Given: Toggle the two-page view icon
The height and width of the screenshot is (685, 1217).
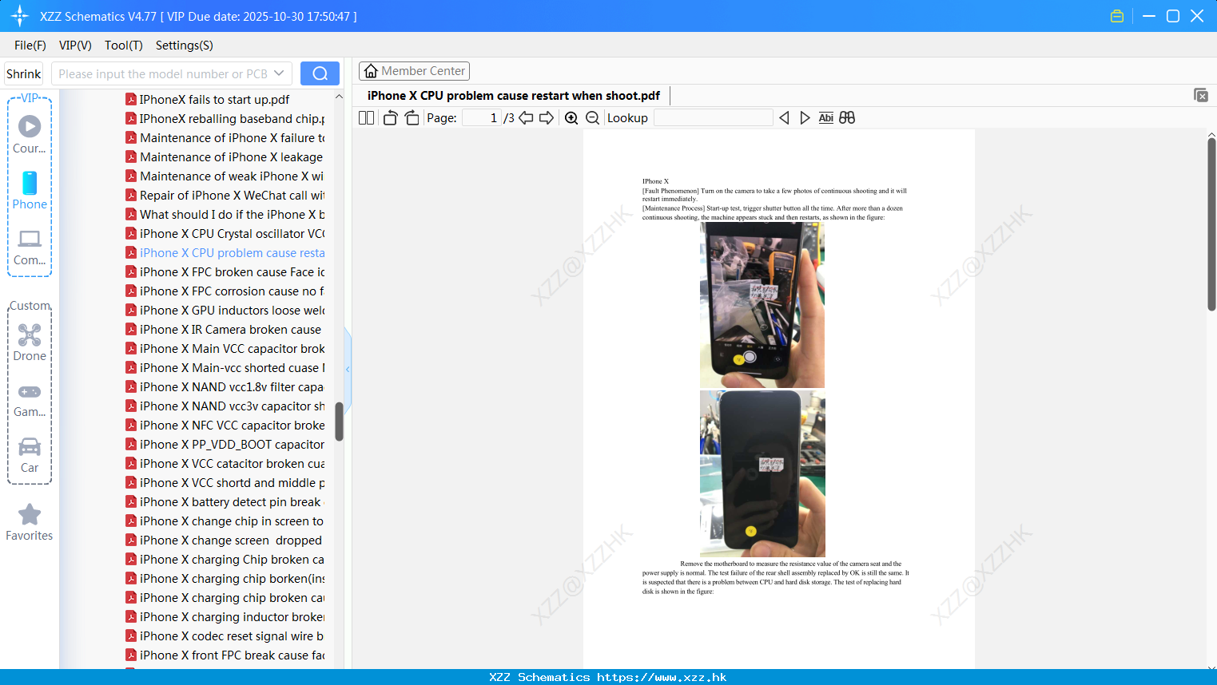Looking at the screenshot, I should (366, 118).
